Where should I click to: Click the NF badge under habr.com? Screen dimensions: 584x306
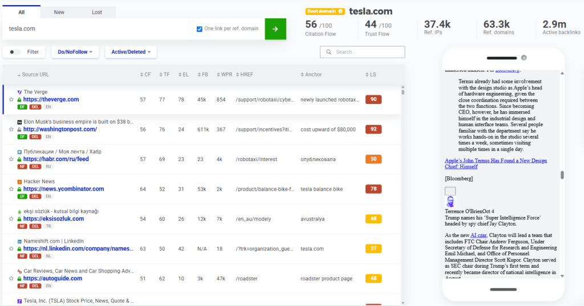point(22,167)
